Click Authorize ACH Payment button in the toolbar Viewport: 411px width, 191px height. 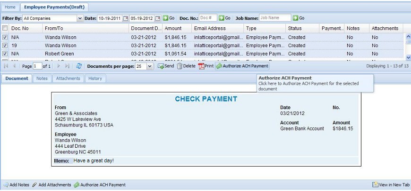[x=242, y=66]
